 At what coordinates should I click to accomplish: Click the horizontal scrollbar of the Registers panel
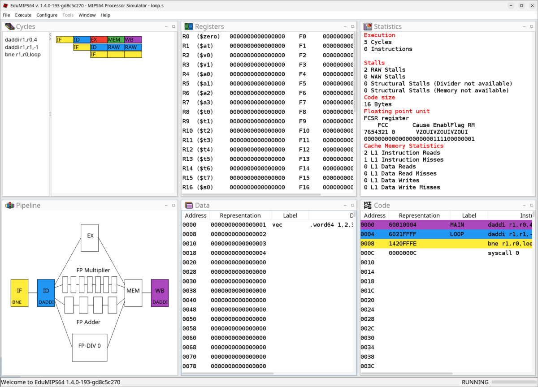(252, 195)
